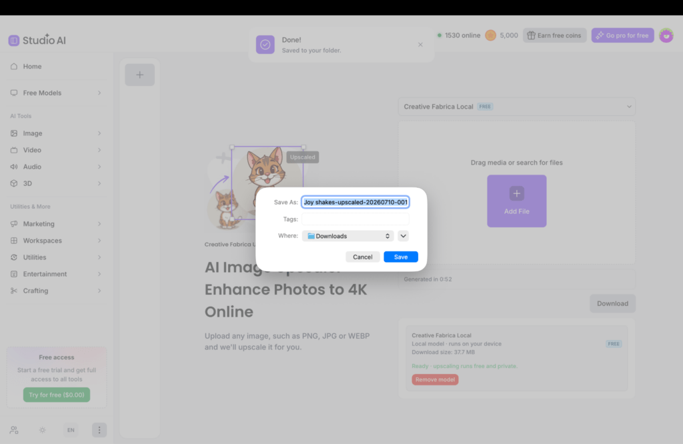Viewport: 683px width, 444px height.
Task: Click the Generated in 0:52 text
Action: [x=428, y=279]
